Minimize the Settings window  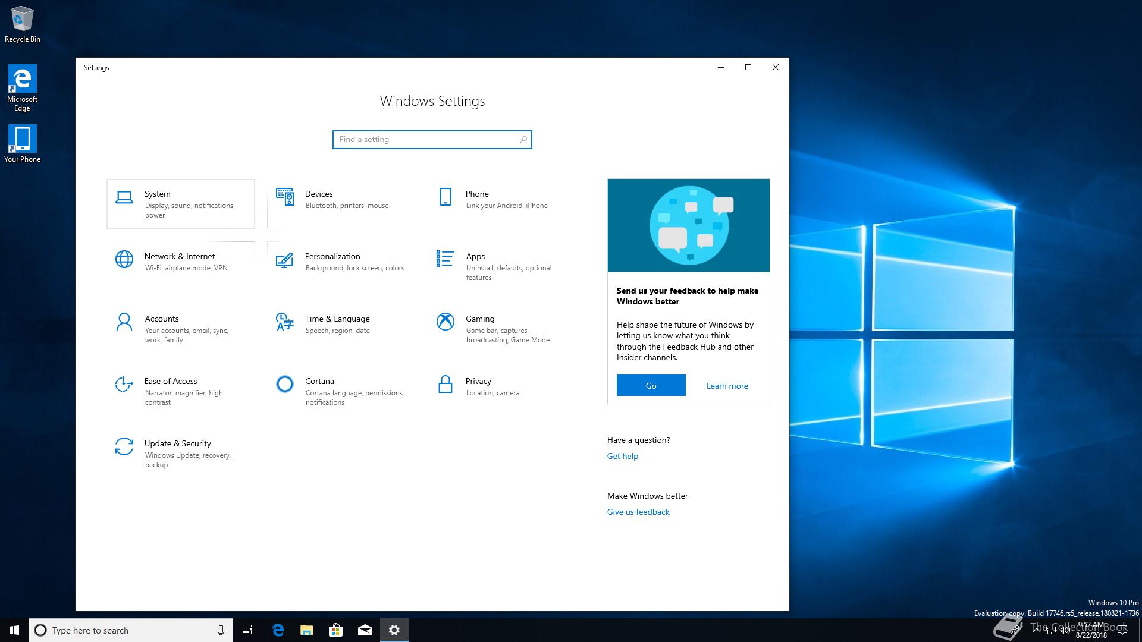tap(721, 67)
